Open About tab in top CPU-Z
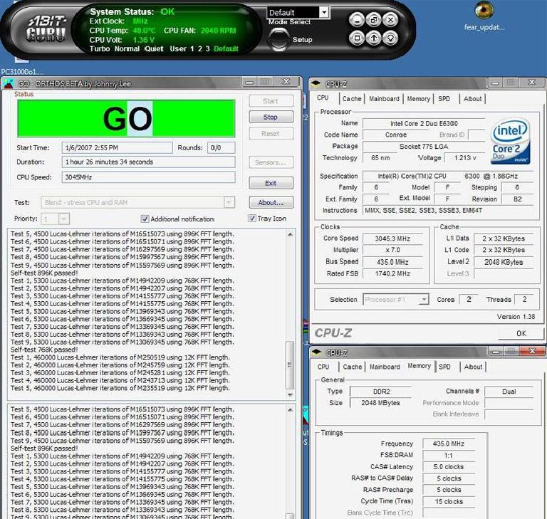Screen dimensions: 547x519 click(472, 99)
